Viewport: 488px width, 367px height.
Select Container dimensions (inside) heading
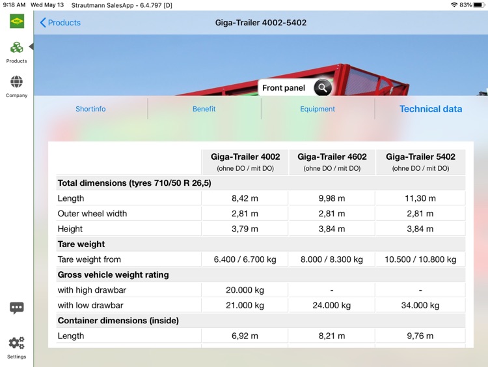pyautogui.click(x=118, y=321)
